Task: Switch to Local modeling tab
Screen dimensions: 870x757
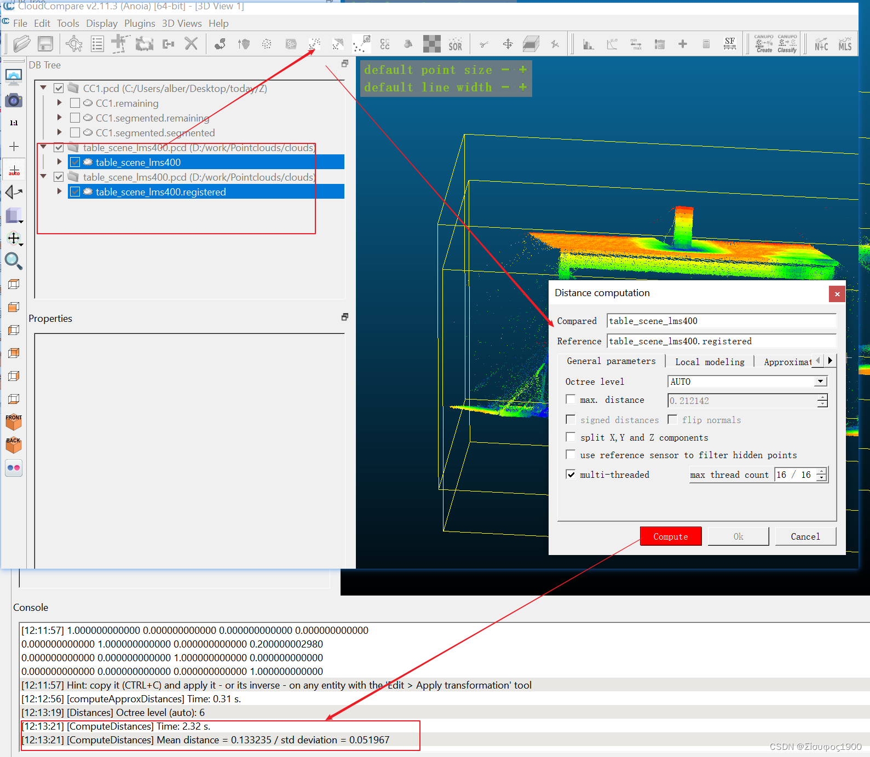Action: tap(710, 362)
